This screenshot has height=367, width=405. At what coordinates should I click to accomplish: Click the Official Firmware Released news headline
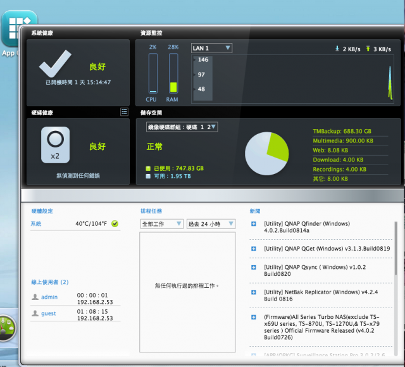(322, 327)
